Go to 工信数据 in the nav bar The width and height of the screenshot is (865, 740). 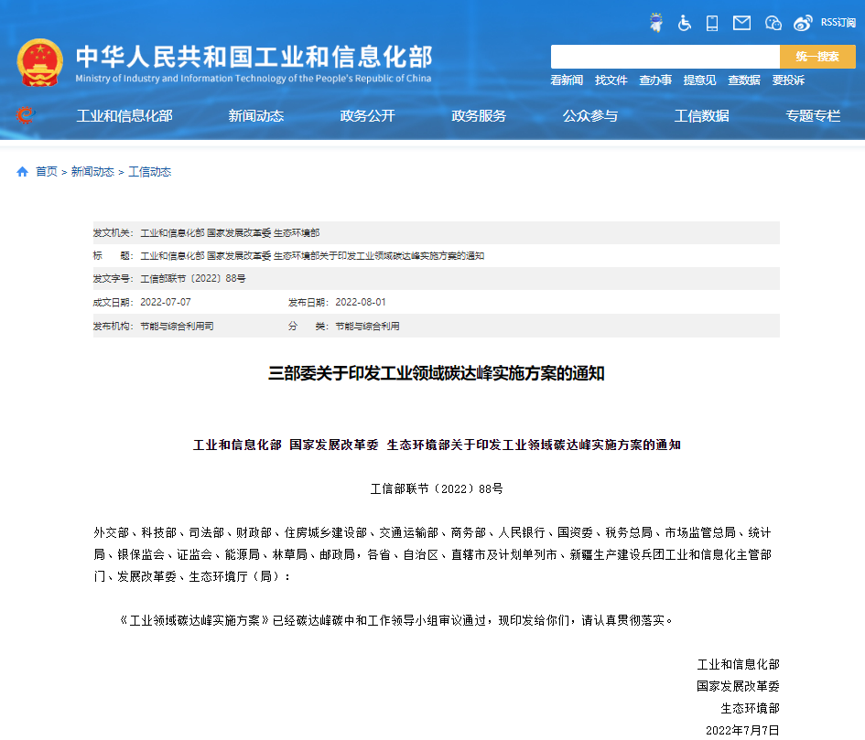[701, 116]
